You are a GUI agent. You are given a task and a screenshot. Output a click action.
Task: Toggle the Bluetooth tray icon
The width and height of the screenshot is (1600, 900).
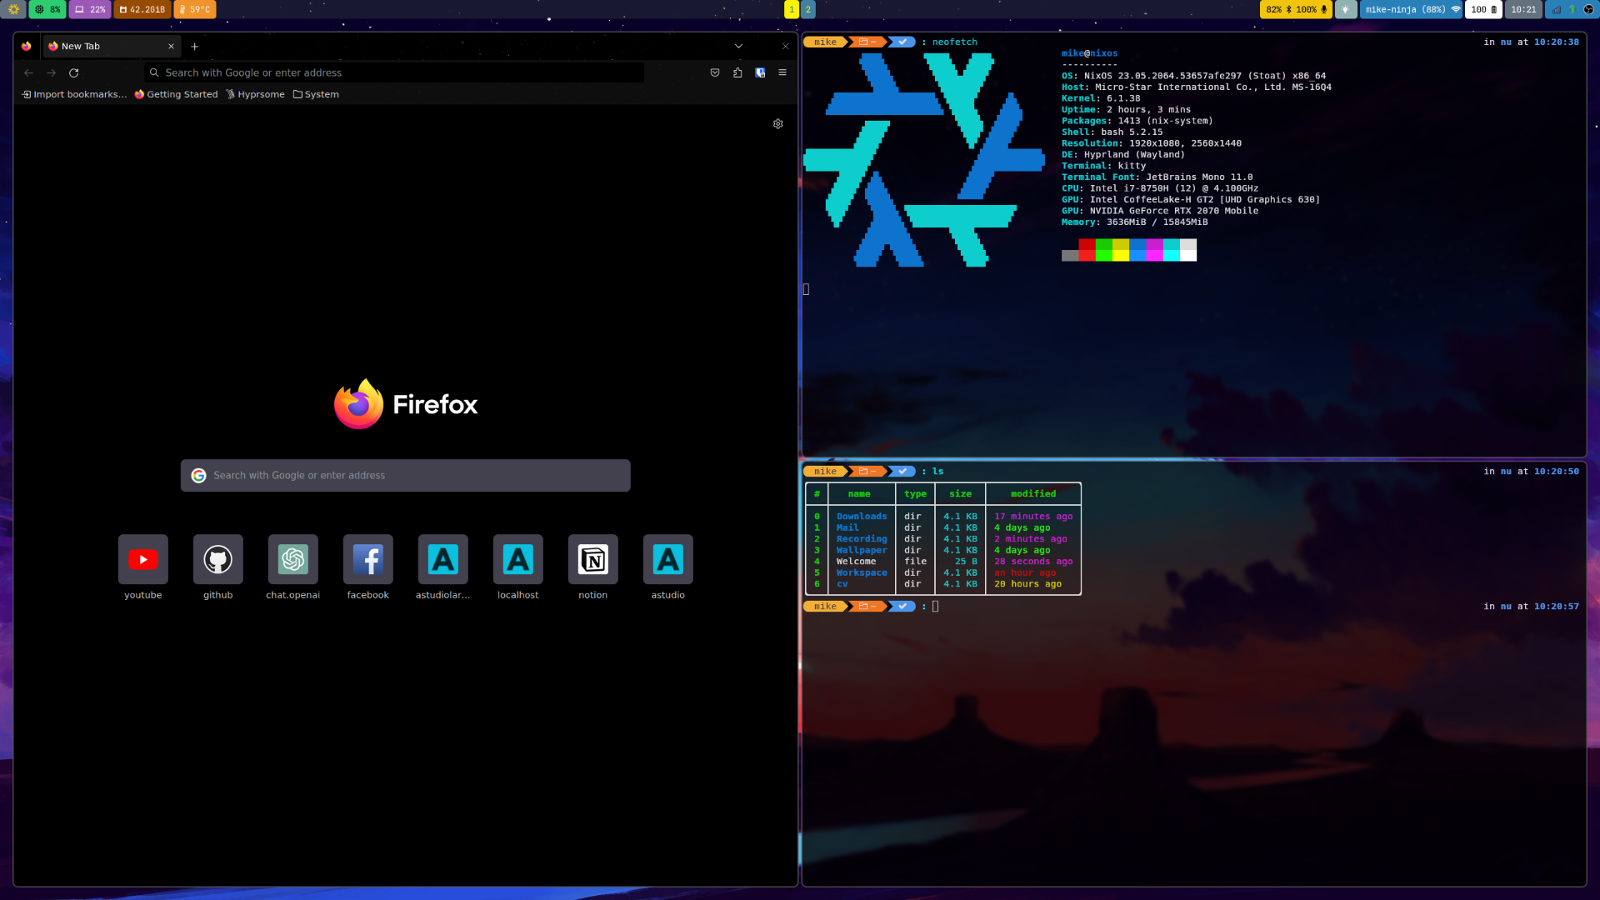[x=1572, y=9]
